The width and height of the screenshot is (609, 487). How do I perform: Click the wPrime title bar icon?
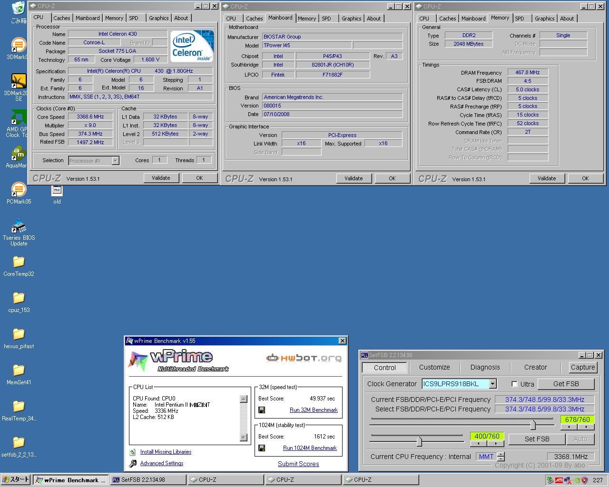(x=129, y=341)
